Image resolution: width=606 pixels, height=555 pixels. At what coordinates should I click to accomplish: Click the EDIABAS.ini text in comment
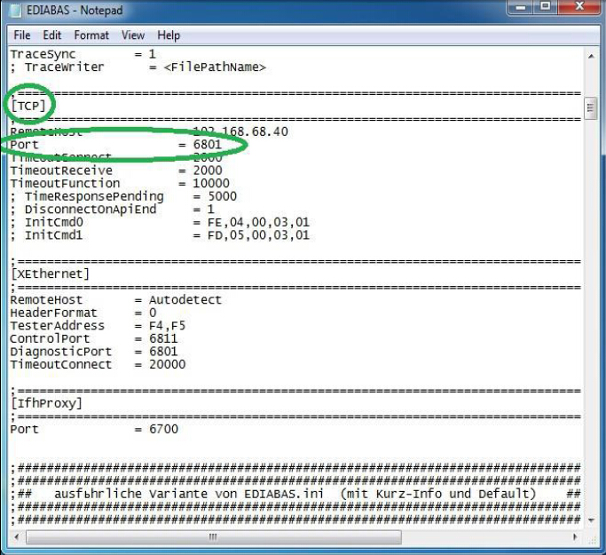coord(284,494)
